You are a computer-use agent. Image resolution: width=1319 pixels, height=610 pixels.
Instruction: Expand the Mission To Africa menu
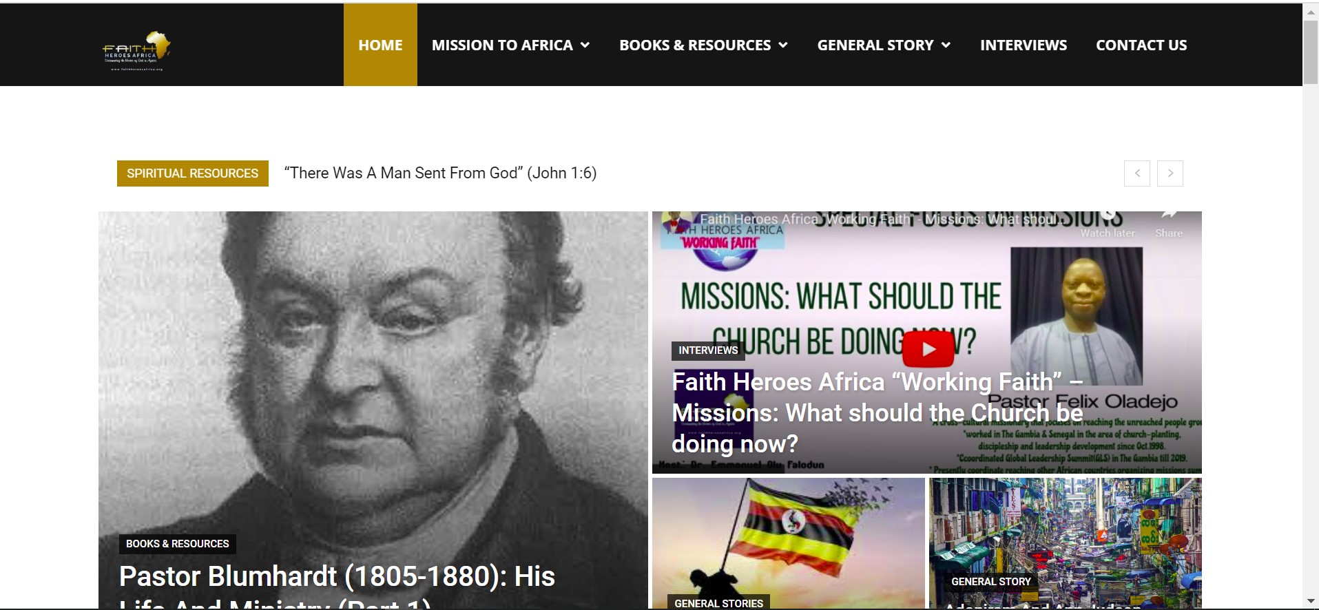[510, 45]
